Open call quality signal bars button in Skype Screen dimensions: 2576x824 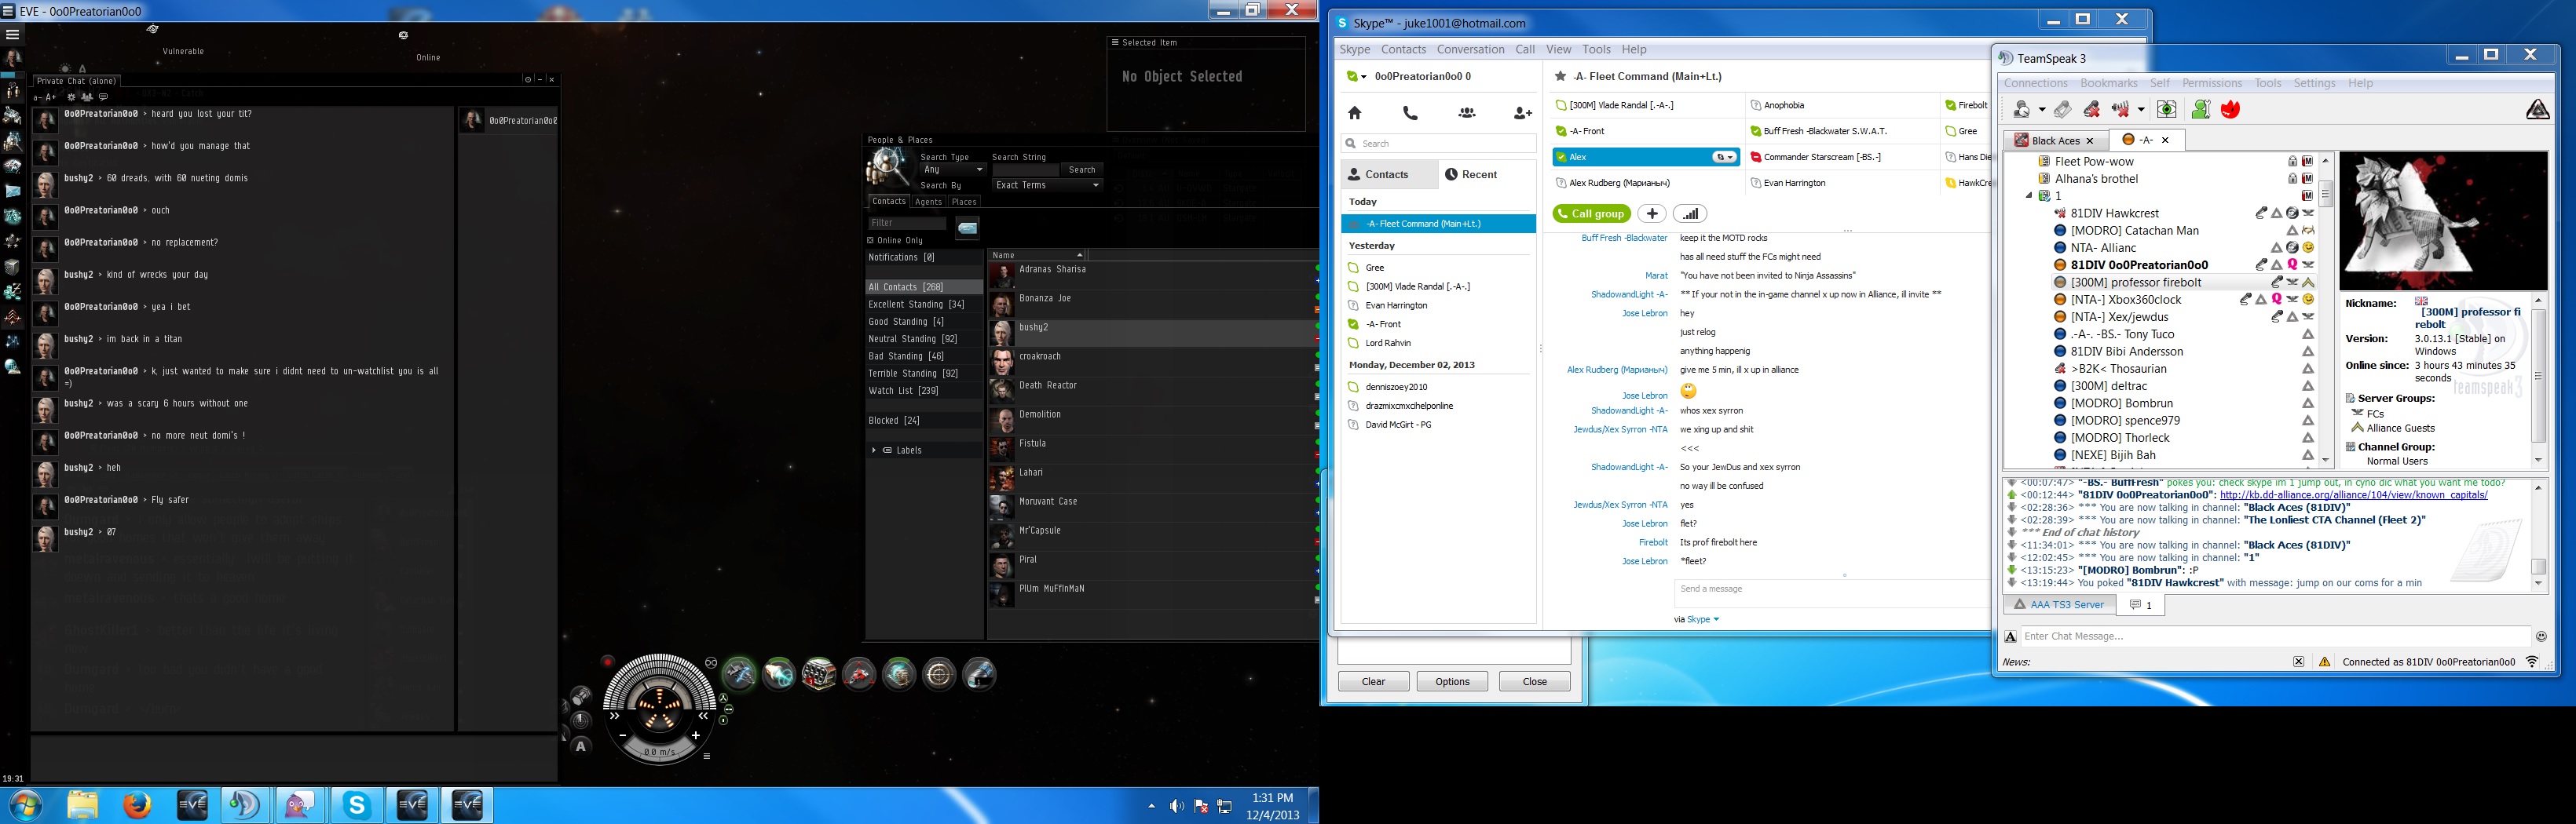click(x=1690, y=213)
